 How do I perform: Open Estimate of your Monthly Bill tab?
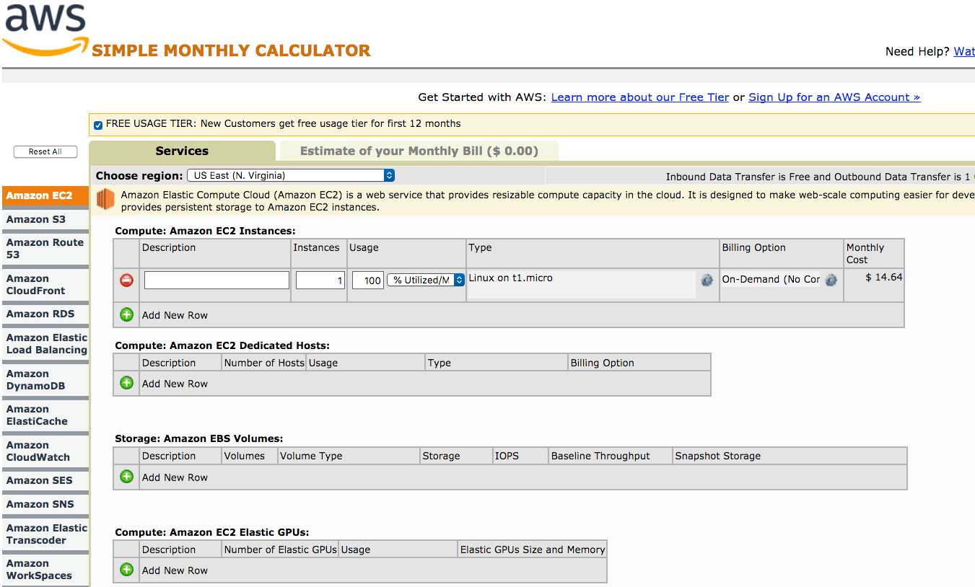pos(419,151)
